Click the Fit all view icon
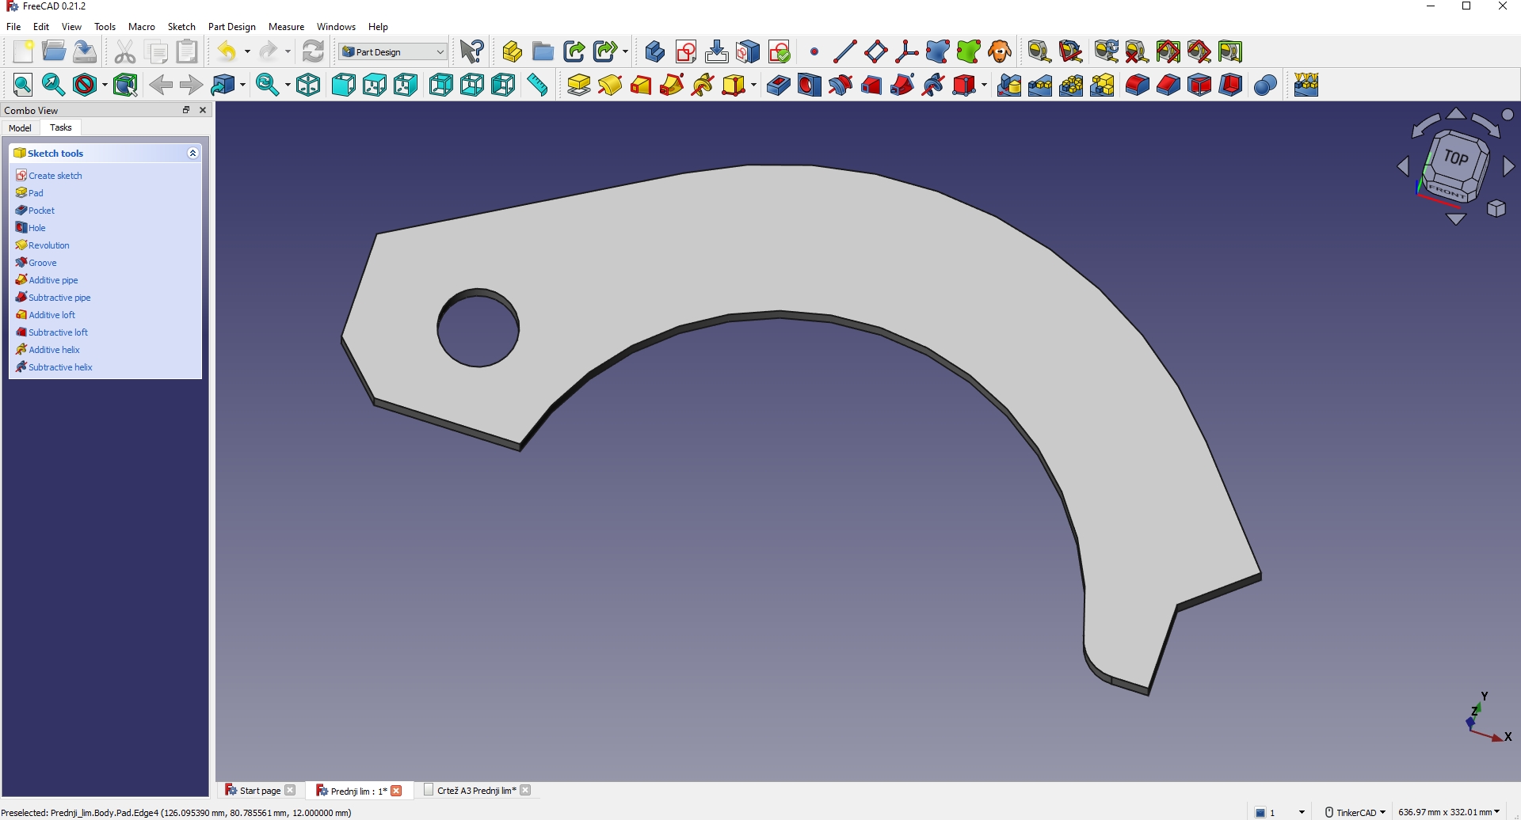The width and height of the screenshot is (1521, 820). pyautogui.click(x=23, y=85)
